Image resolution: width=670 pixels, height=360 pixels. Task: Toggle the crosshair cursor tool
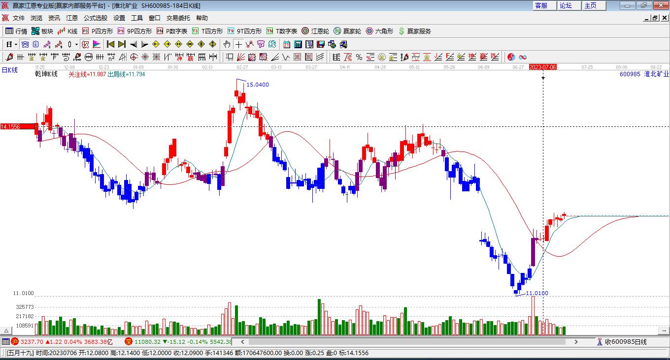point(238,44)
